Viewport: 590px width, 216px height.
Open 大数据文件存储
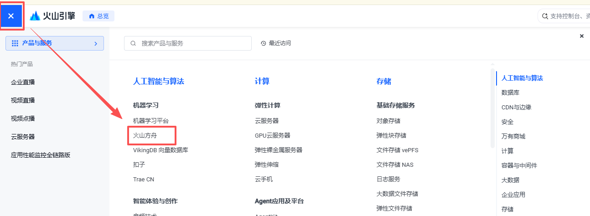397,194
